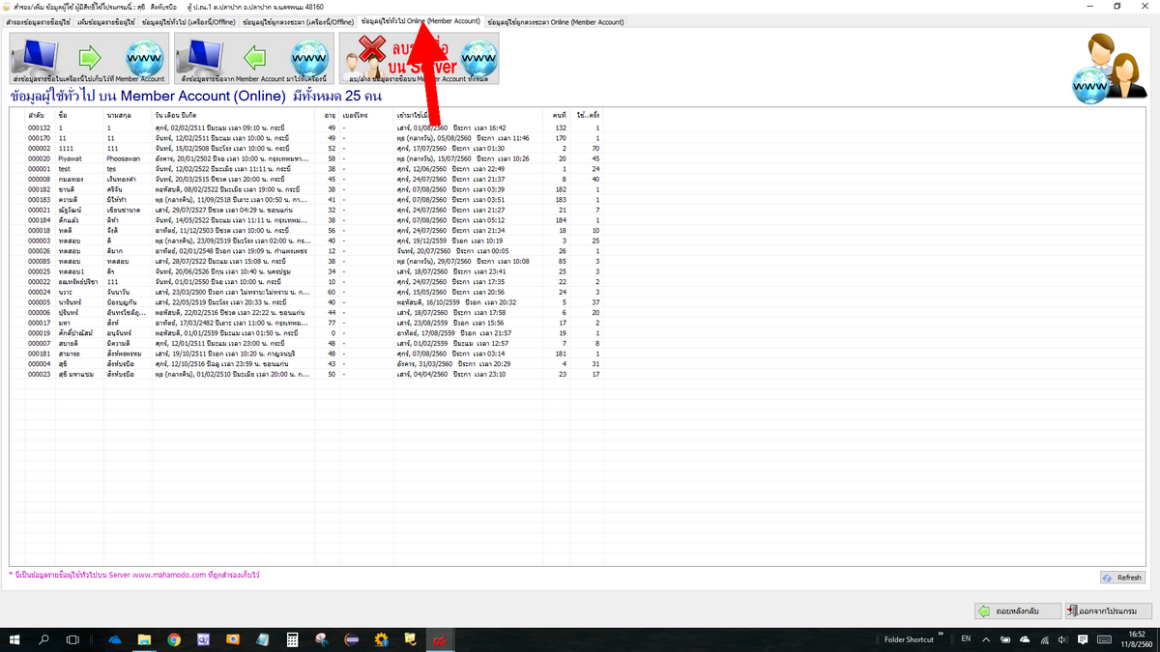Click the green-arrow back button at bottom
Viewport: 1160px width, 652px height.
pyautogui.click(x=1016, y=611)
